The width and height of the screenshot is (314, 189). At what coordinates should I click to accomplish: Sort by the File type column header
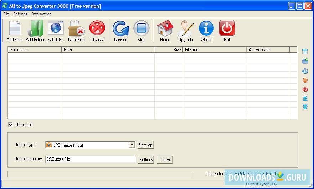click(x=215, y=49)
